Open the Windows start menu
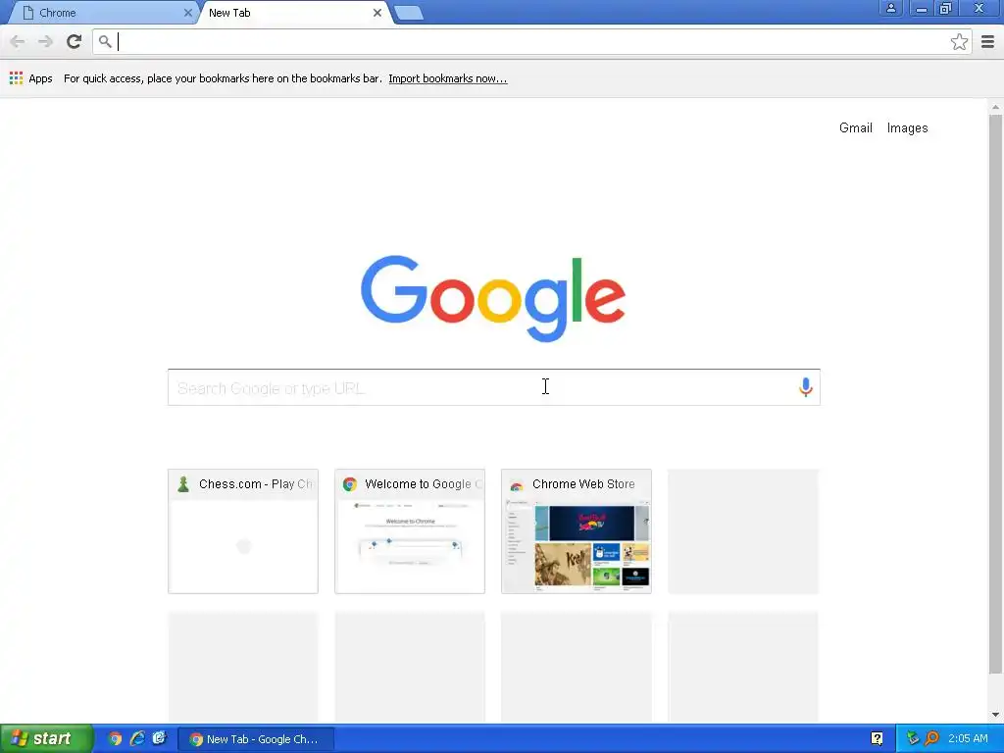 coord(47,738)
